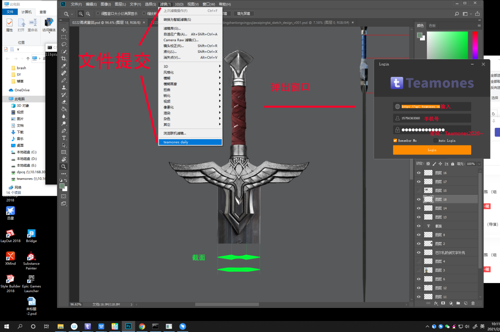
Task: Pick the Crop tool
Action: point(64,59)
